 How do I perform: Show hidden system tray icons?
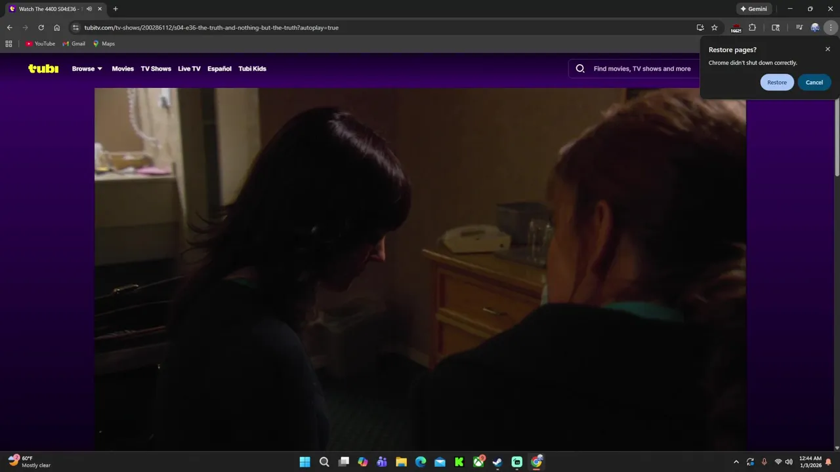click(736, 462)
